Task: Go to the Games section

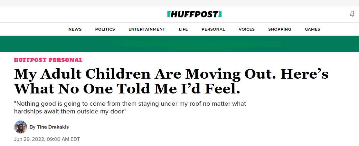Action: click(312, 29)
